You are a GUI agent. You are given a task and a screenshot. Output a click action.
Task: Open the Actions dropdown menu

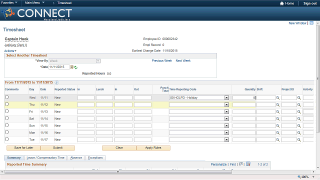coord(10,51)
